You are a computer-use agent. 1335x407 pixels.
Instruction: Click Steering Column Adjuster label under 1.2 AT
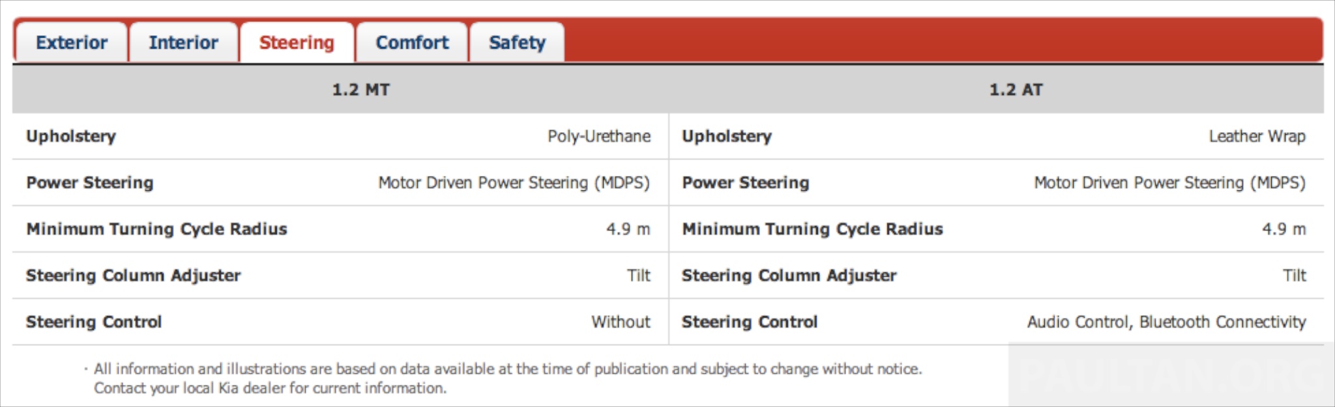click(x=789, y=275)
